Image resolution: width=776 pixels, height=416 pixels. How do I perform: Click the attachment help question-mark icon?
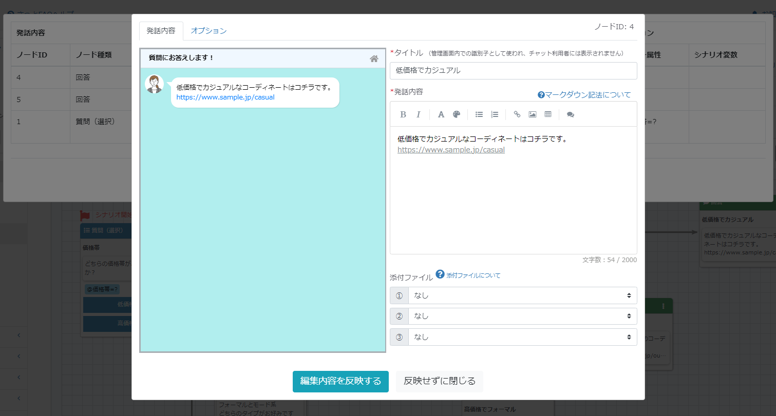pos(440,274)
